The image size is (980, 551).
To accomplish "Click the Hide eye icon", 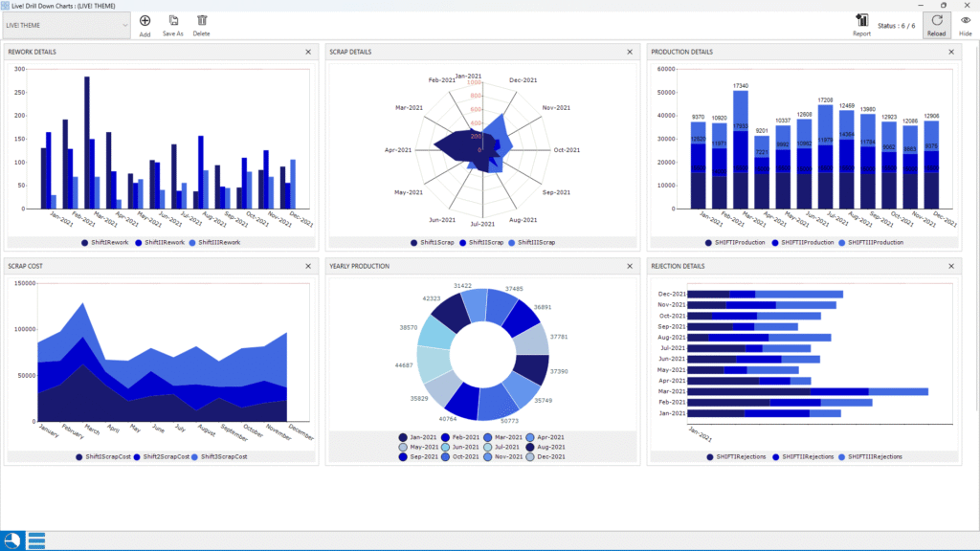I will (x=965, y=20).
